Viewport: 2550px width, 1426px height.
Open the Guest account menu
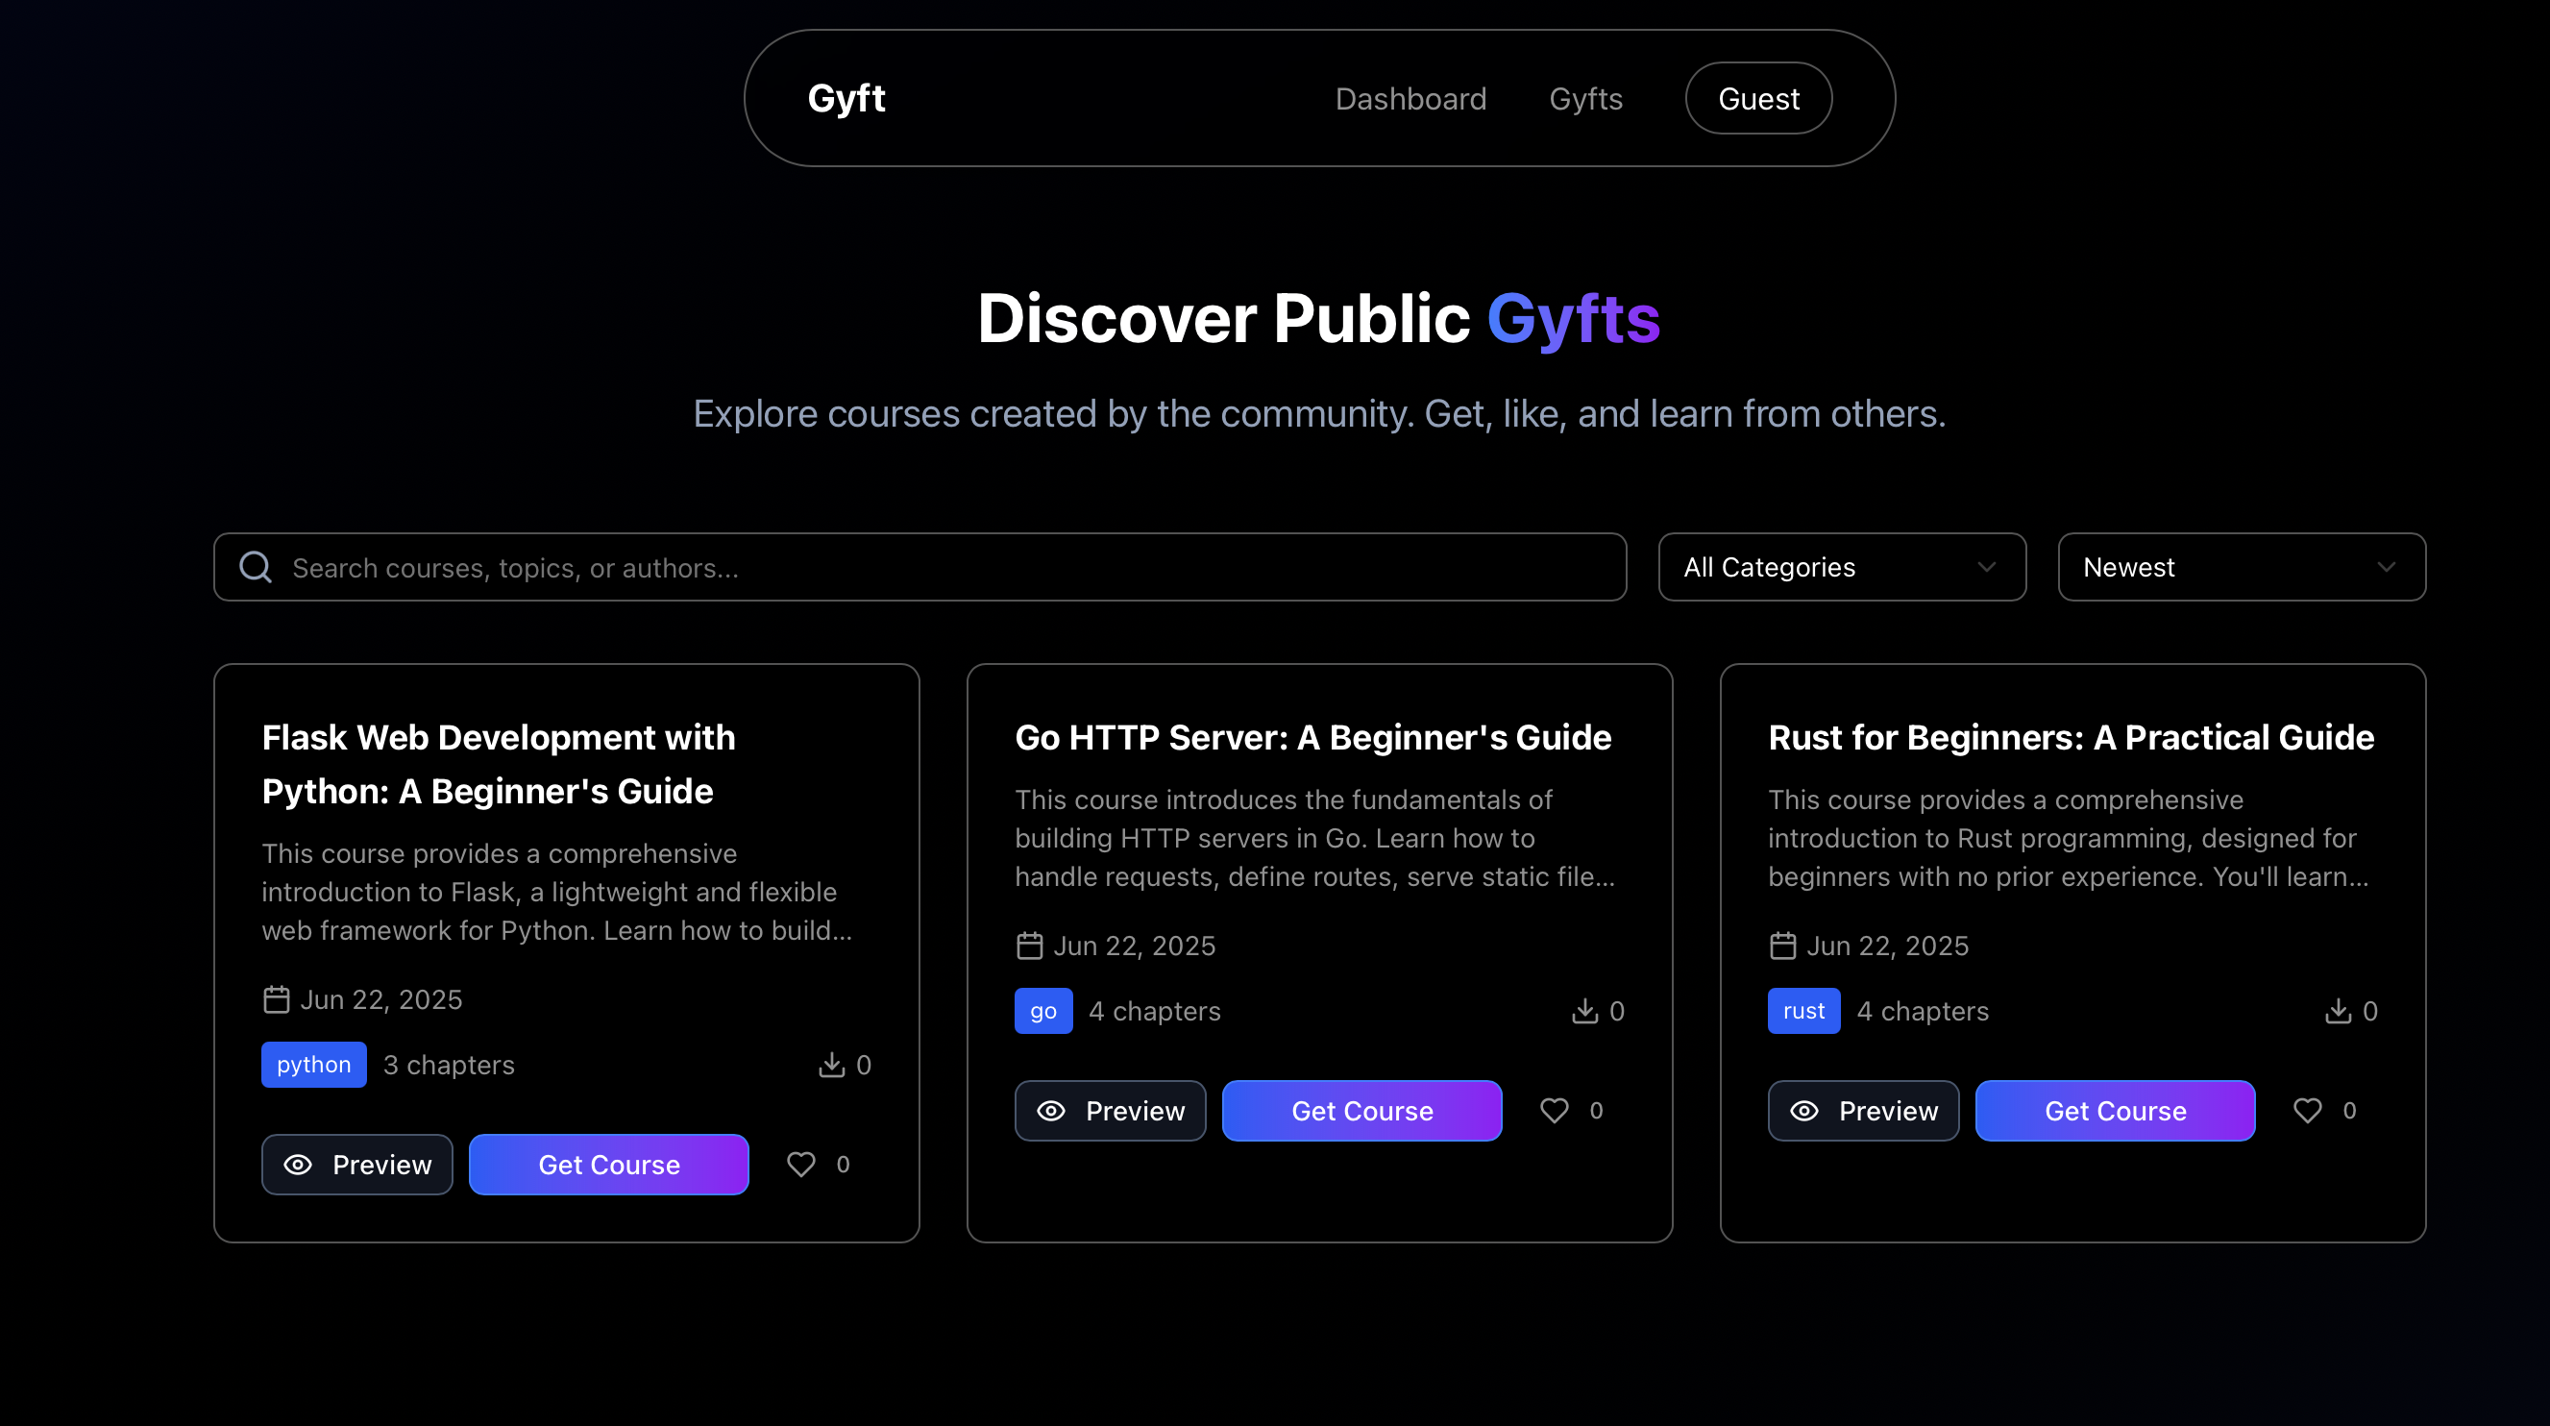(x=1758, y=99)
